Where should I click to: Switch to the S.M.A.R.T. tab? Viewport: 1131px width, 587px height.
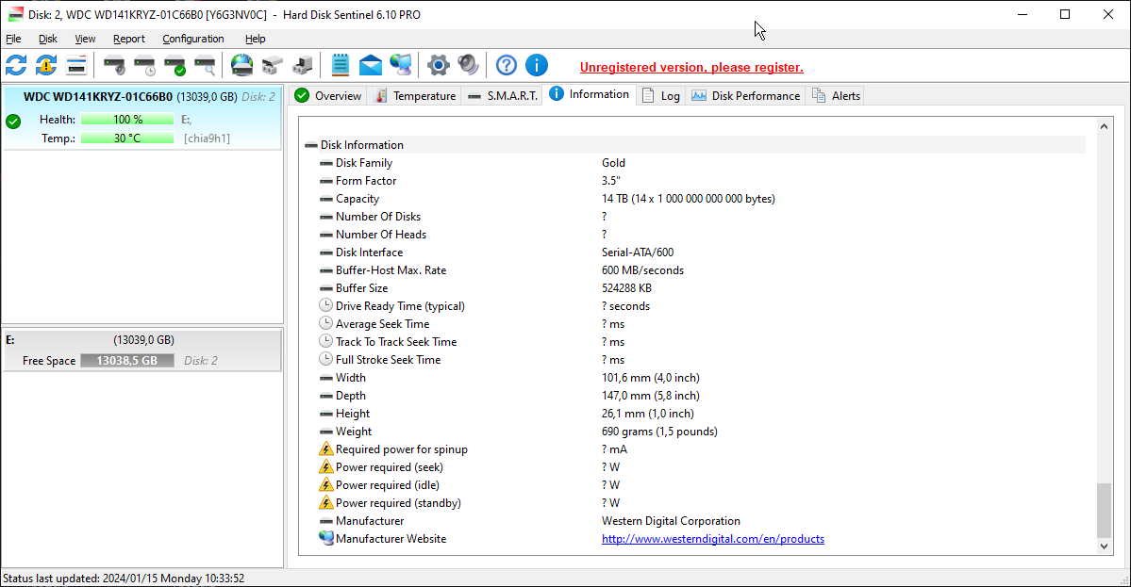[x=502, y=96]
